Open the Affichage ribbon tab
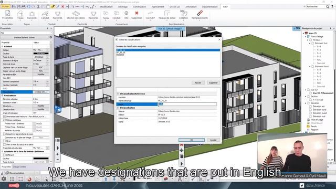Viewport: 336px width, 189px height. [123, 7]
